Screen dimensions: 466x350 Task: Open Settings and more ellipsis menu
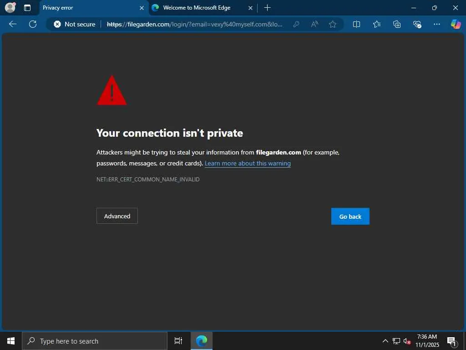[436, 24]
